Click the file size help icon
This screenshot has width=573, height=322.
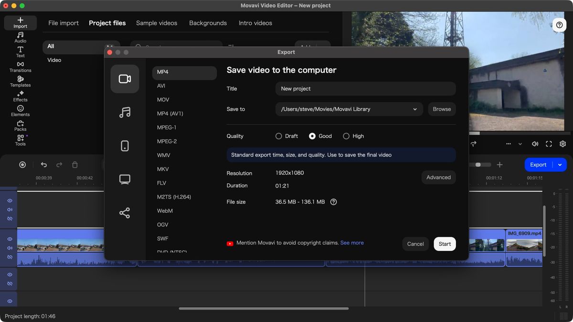pos(334,202)
